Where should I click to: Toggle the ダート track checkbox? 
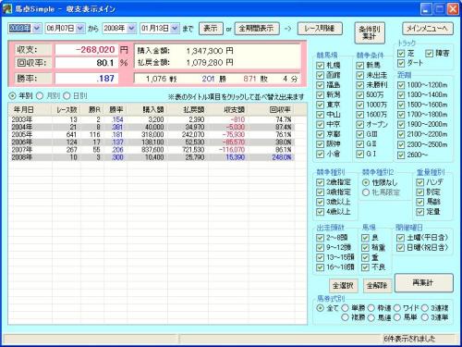coord(401,63)
